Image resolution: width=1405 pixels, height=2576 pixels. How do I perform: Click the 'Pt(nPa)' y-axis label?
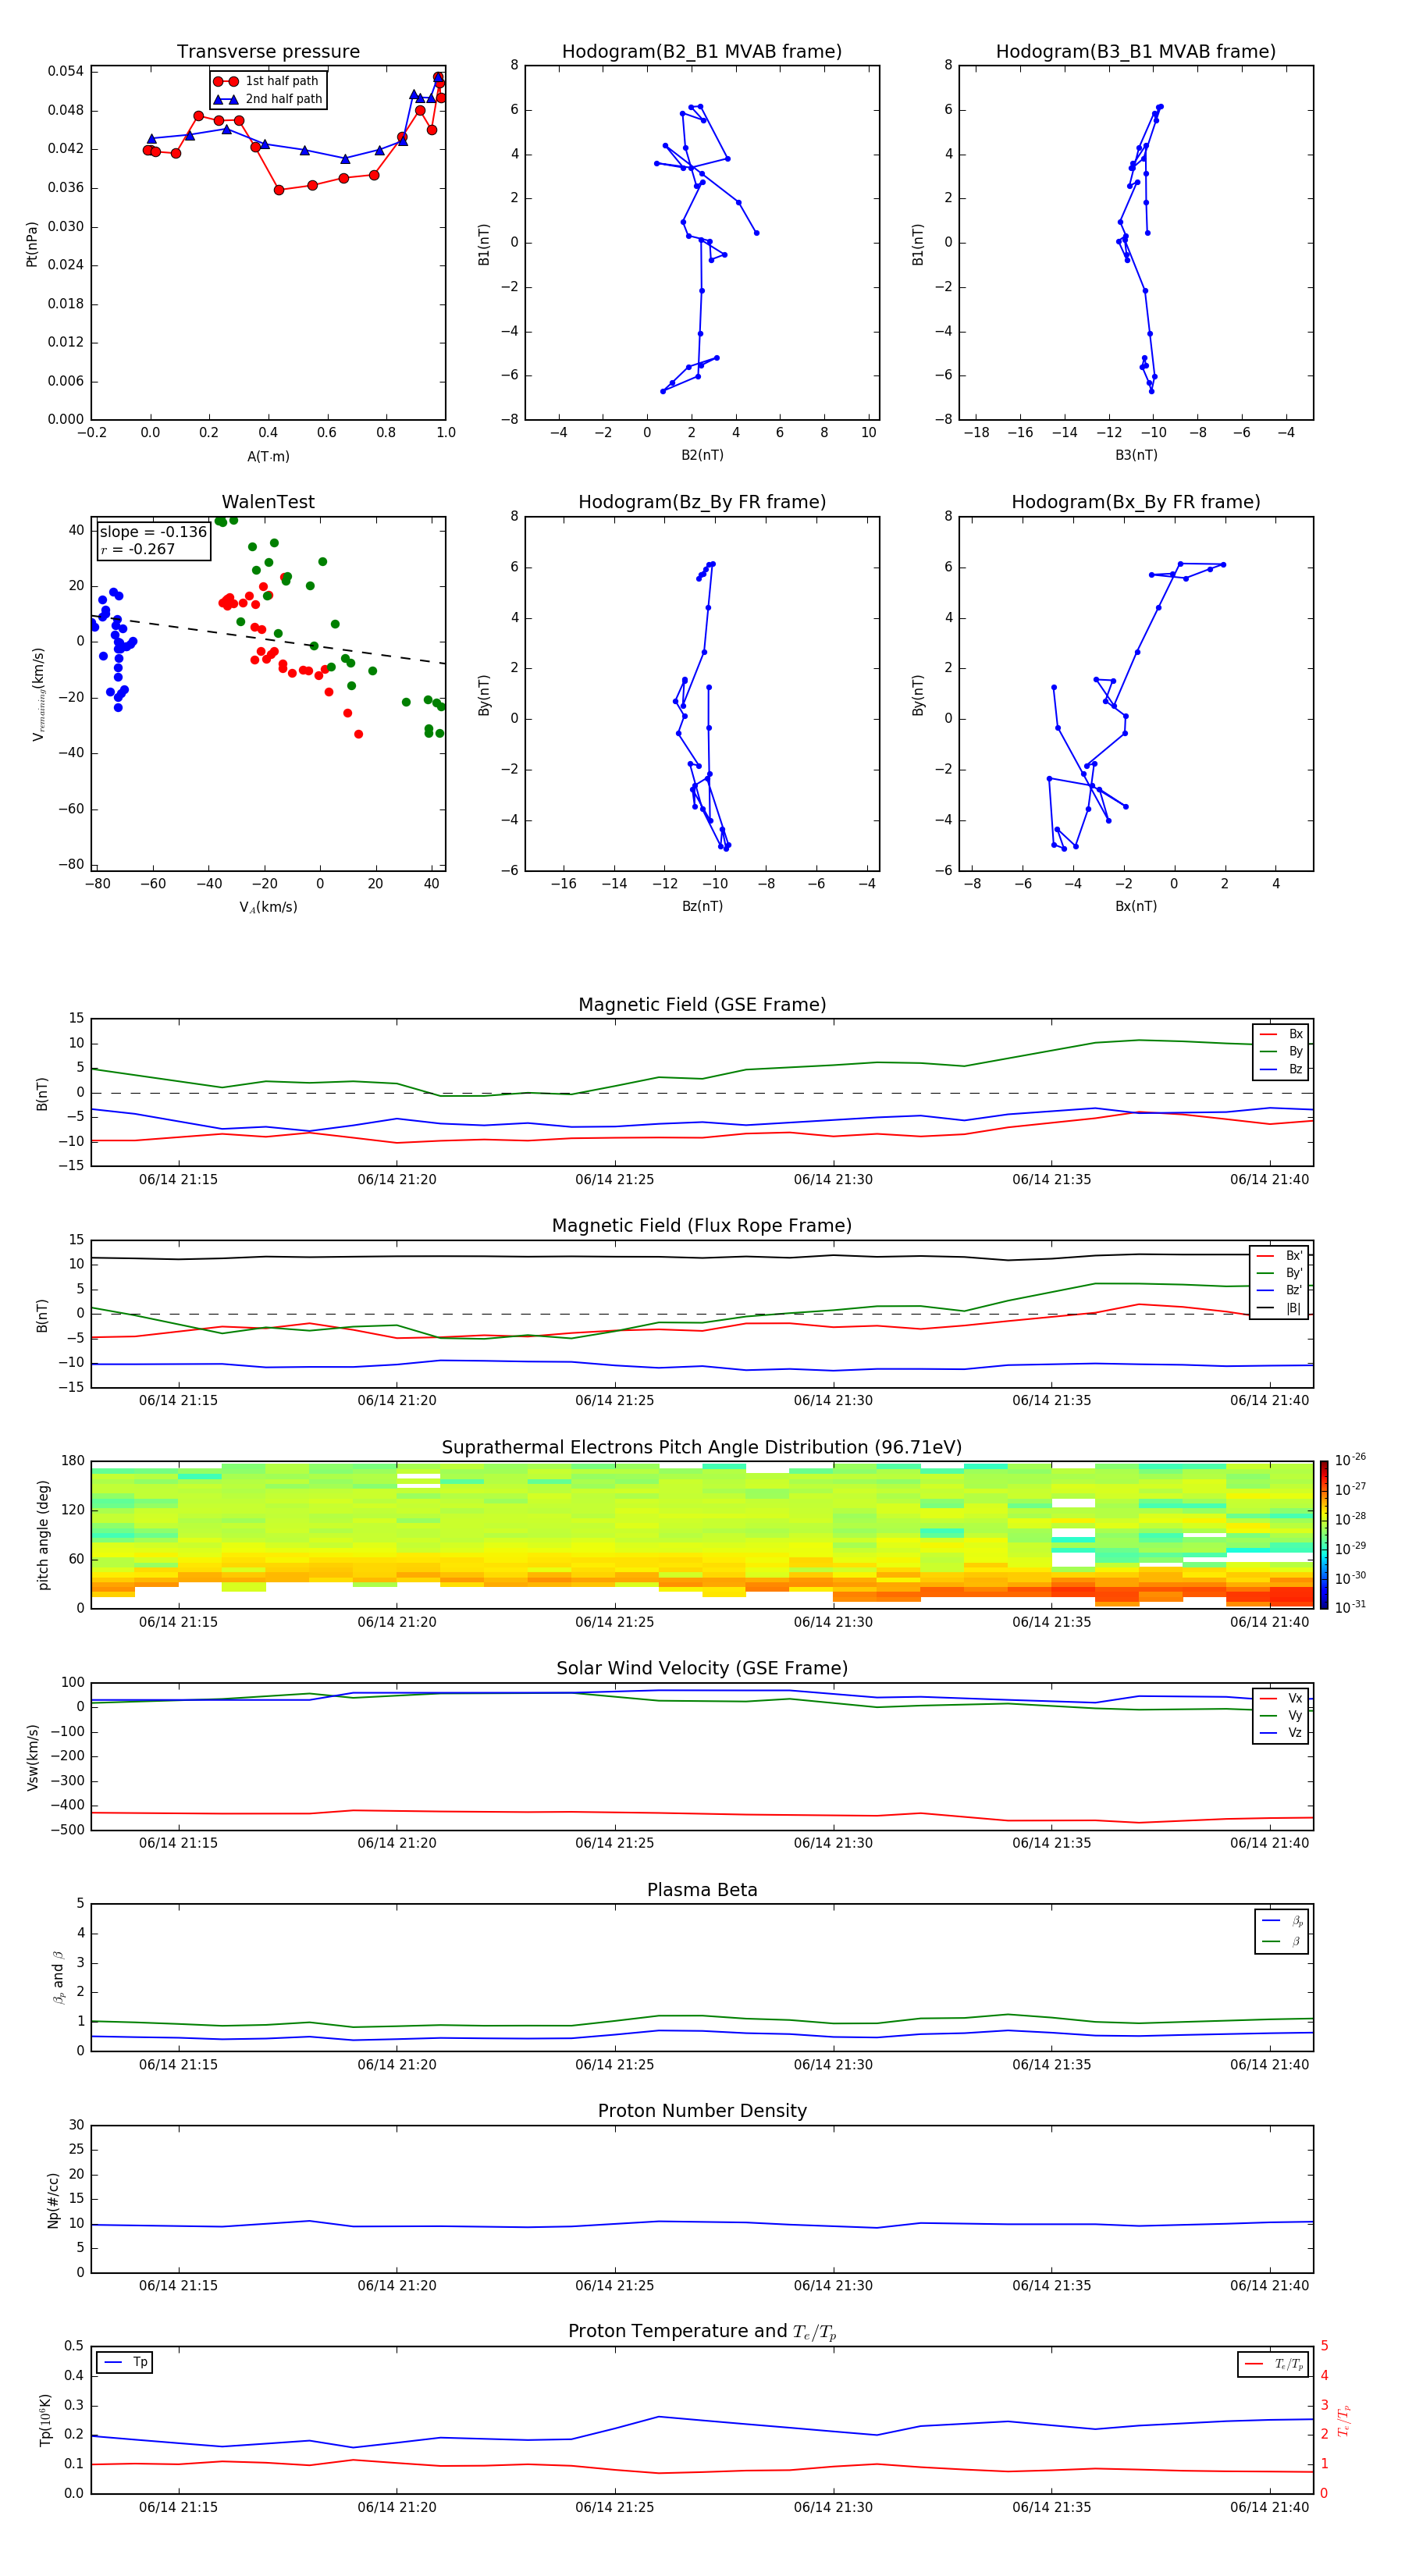(32, 244)
